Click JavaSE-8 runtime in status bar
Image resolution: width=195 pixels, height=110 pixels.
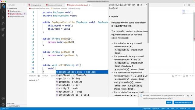point(183,109)
